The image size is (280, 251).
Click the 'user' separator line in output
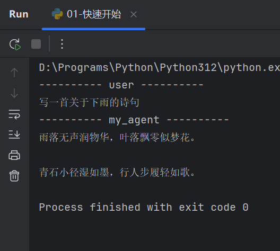[121, 85]
